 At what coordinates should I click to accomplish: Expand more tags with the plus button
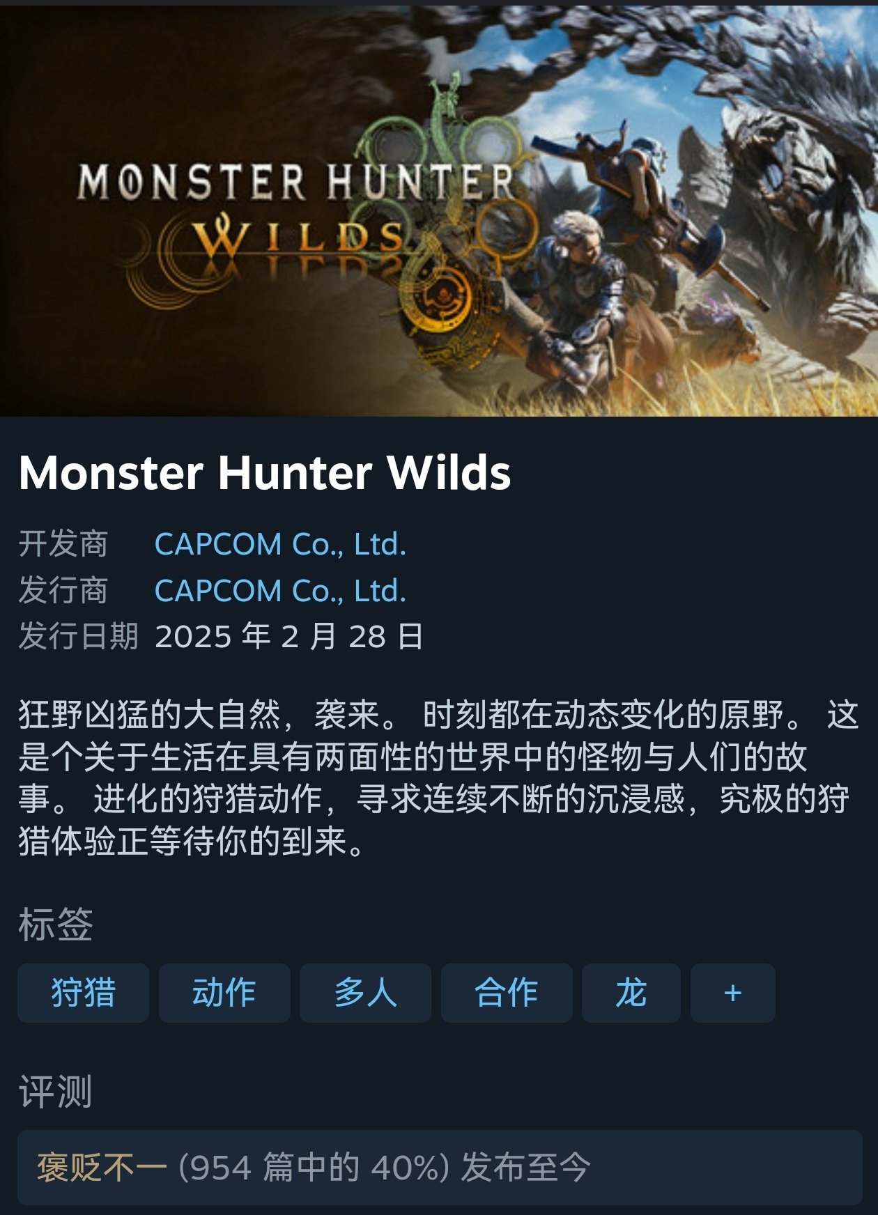click(x=733, y=993)
